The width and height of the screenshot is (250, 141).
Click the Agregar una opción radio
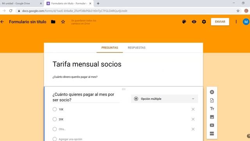click(x=55, y=139)
